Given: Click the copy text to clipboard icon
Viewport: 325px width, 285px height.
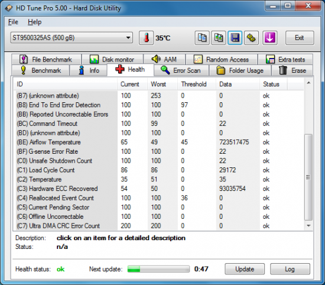Looking at the screenshot, I should pyautogui.click(x=202, y=38).
